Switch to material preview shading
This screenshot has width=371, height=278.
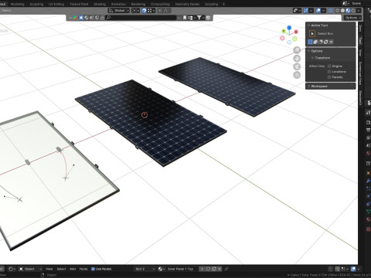(348, 11)
